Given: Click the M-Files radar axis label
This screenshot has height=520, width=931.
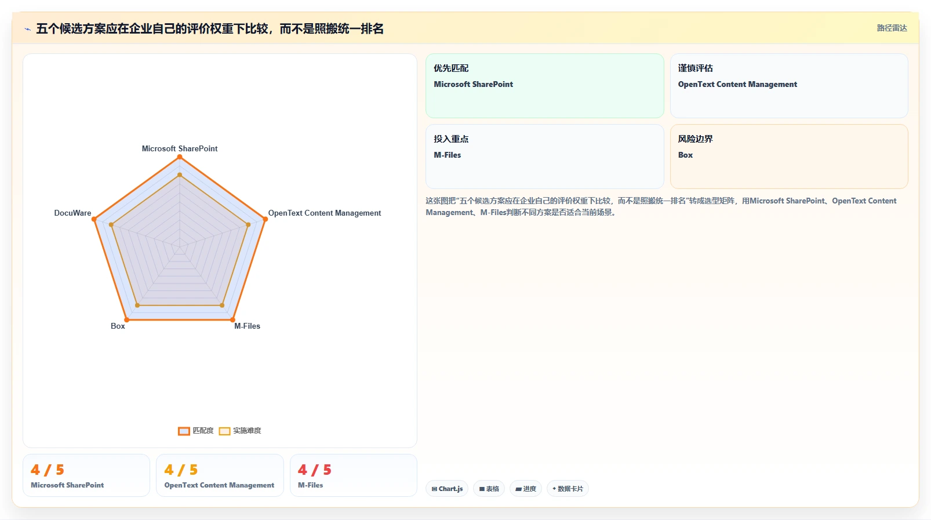Looking at the screenshot, I should click(247, 326).
